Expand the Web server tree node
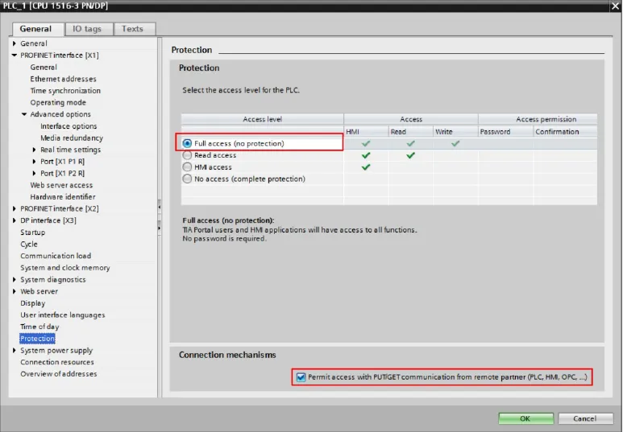The height and width of the screenshot is (432, 623). (x=15, y=292)
